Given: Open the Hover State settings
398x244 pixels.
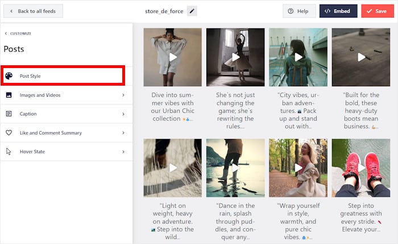Looking at the screenshot, I should click(x=67, y=152).
